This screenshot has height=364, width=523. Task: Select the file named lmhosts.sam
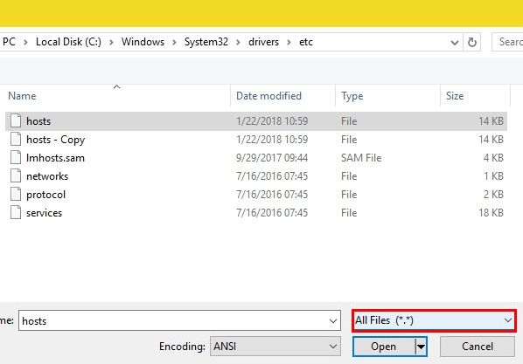pyautogui.click(x=55, y=158)
